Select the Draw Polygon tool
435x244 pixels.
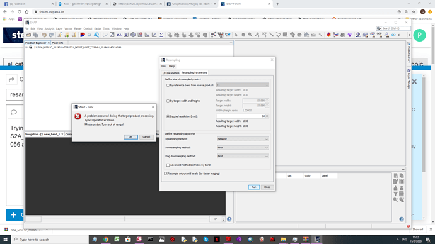(293, 35)
